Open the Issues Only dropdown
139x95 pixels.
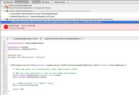click(x=62, y=2)
